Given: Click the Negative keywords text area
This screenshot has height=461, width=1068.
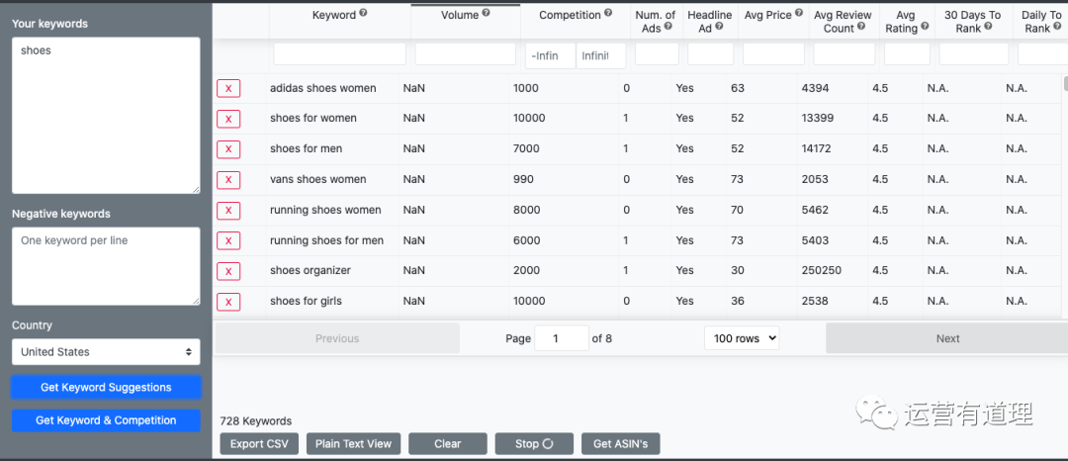Looking at the screenshot, I should [106, 266].
